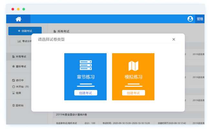
Task: Open the 考试分析 chart button
Action: tap(25, 41)
